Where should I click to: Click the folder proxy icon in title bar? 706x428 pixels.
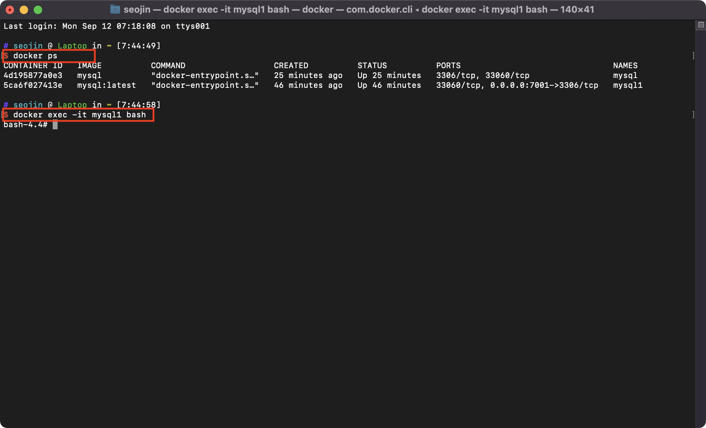pyautogui.click(x=115, y=9)
